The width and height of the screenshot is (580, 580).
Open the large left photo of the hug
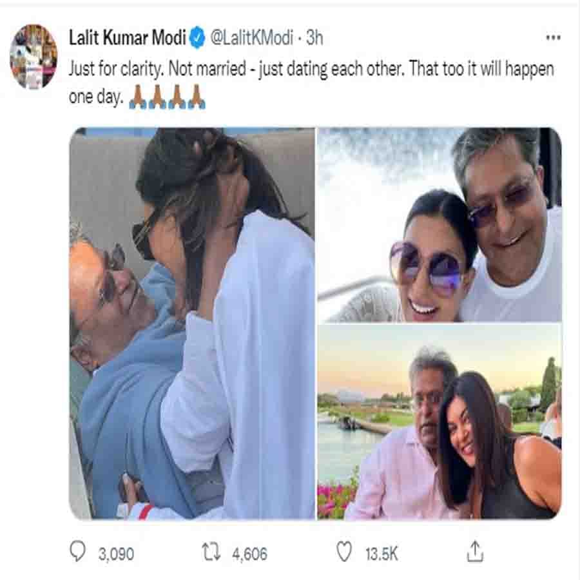(x=192, y=324)
